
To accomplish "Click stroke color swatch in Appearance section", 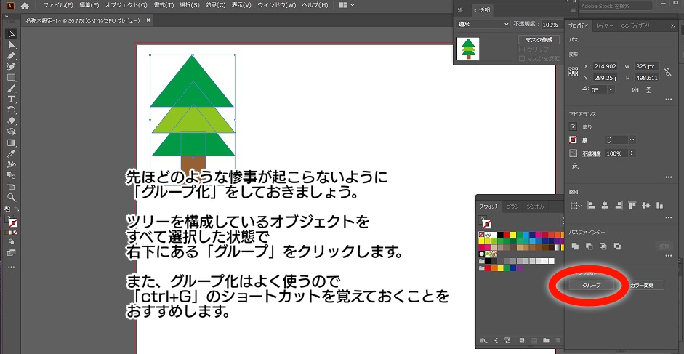I will tap(574, 140).
